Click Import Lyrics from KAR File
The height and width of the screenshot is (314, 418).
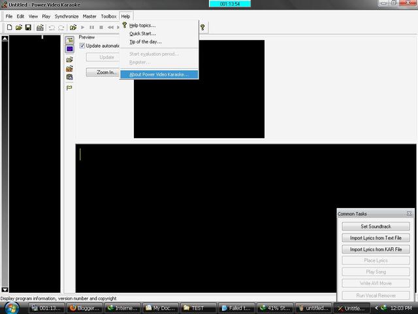click(x=376, y=249)
